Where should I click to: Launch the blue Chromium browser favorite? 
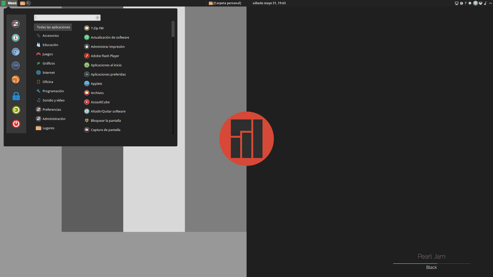tap(15, 52)
